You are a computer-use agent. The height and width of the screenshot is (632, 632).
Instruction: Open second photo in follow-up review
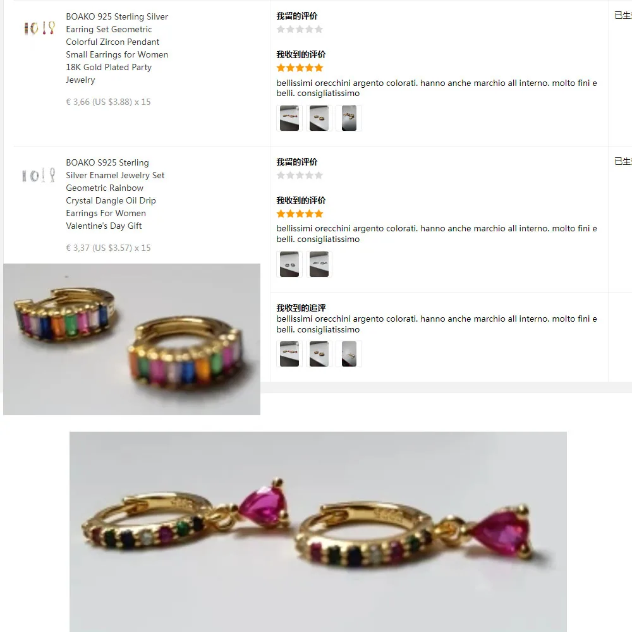pos(319,354)
